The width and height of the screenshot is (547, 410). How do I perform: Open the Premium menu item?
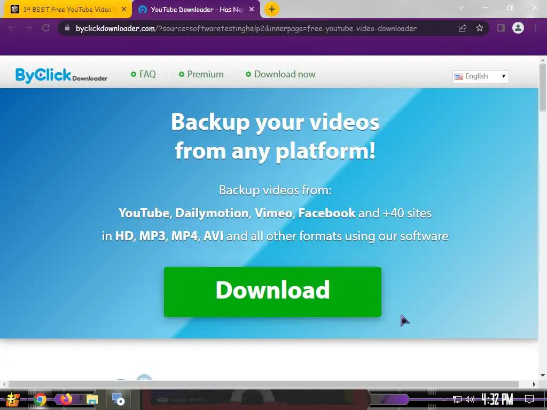click(201, 74)
